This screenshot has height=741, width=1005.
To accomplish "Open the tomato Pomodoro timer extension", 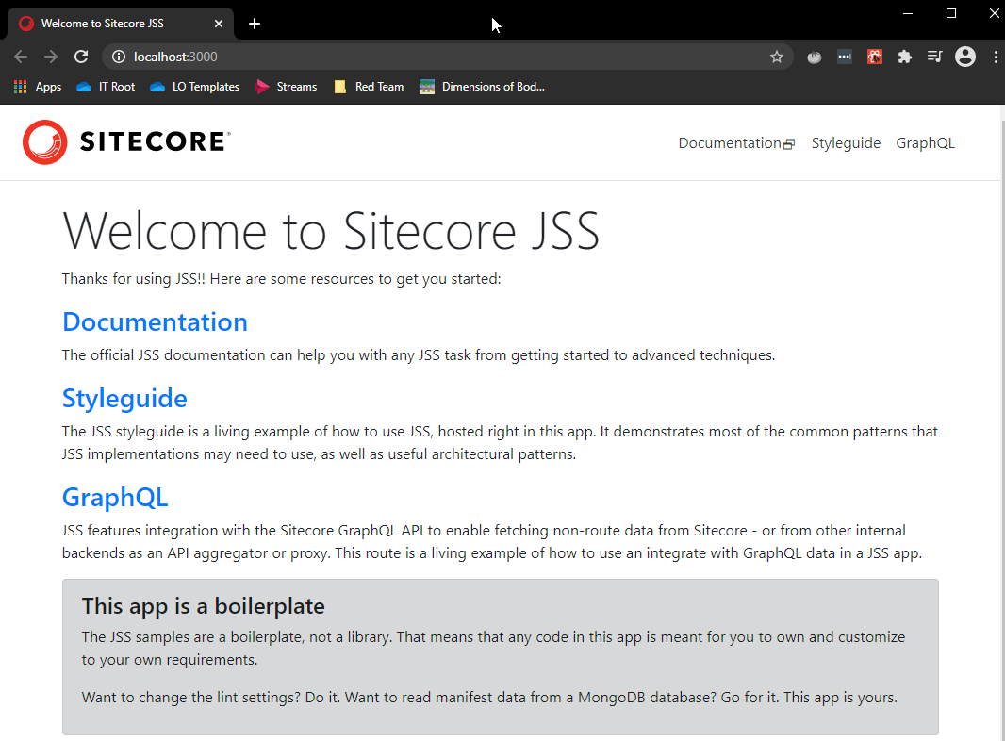I will pos(814,57).
